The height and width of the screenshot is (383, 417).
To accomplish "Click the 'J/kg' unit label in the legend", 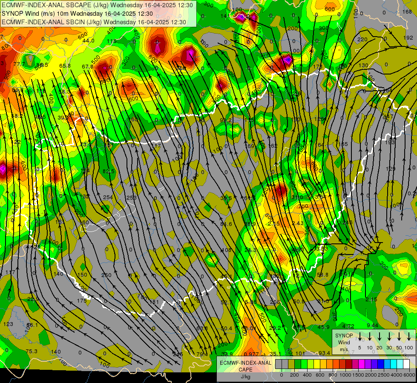I will [x=245, y=377].
